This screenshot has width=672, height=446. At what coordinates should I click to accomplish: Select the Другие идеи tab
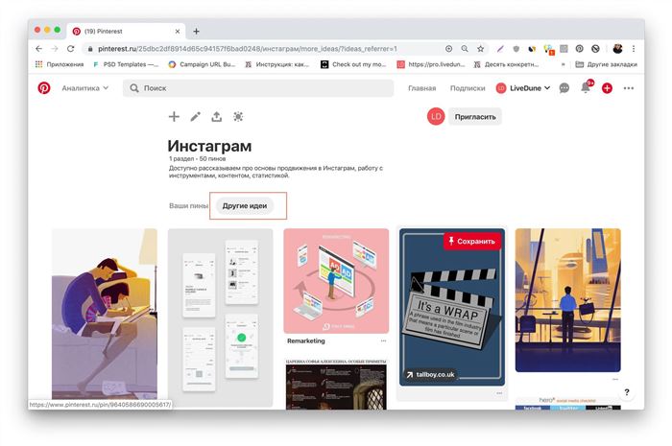pyautogui.click(x=245, y=206)
